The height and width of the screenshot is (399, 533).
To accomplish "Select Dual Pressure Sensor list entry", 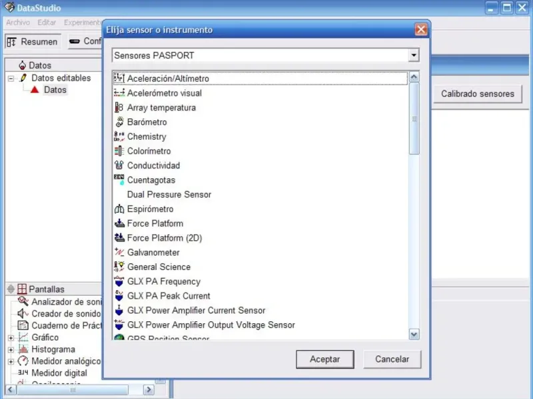I will point(169,194).
